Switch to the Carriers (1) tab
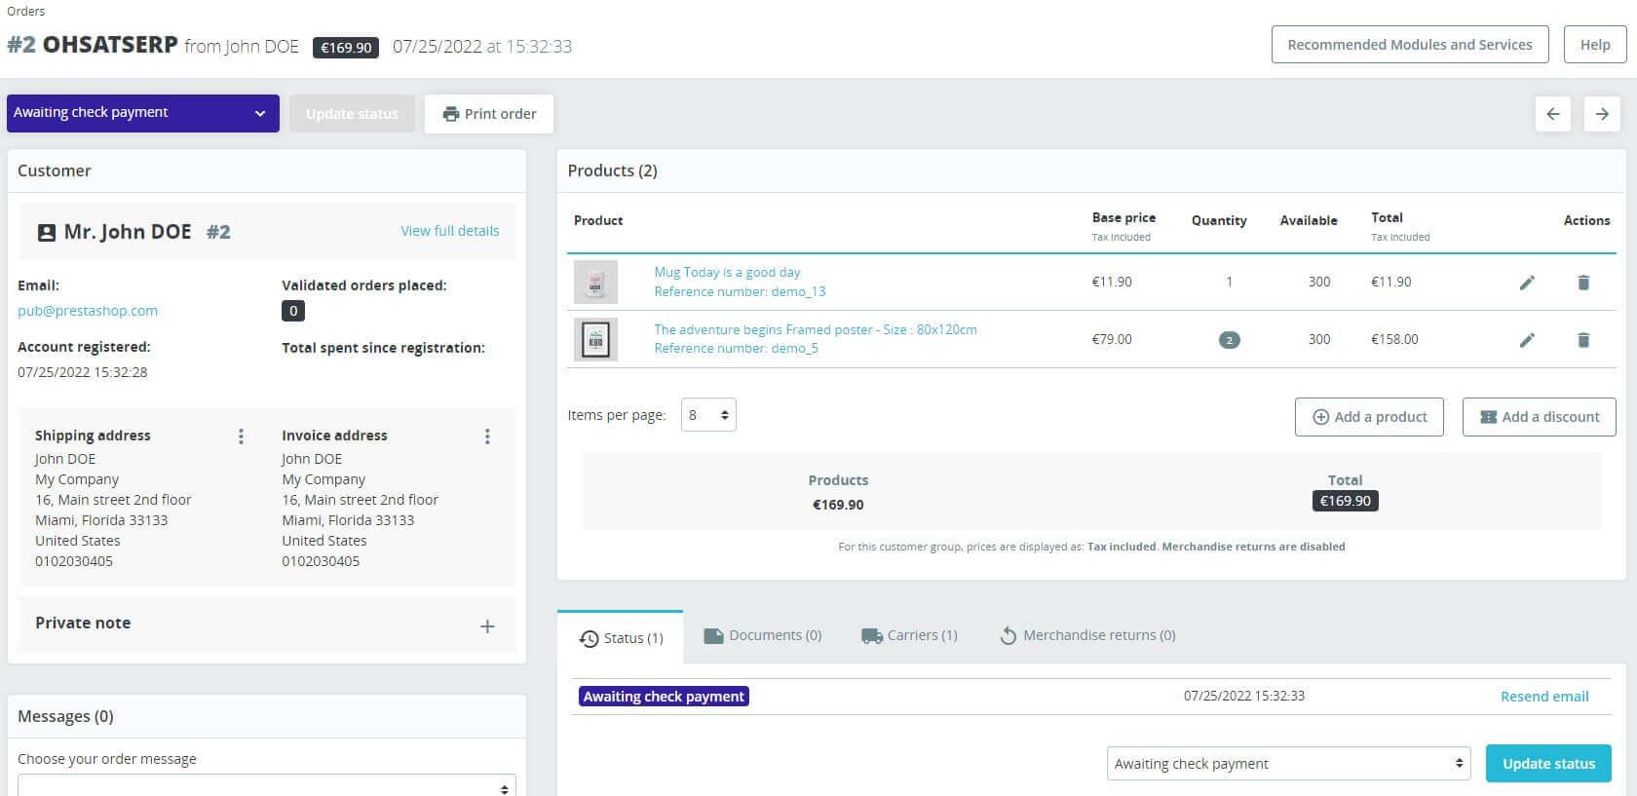This screenshot has width=1637, height=796. click(909, 635)
